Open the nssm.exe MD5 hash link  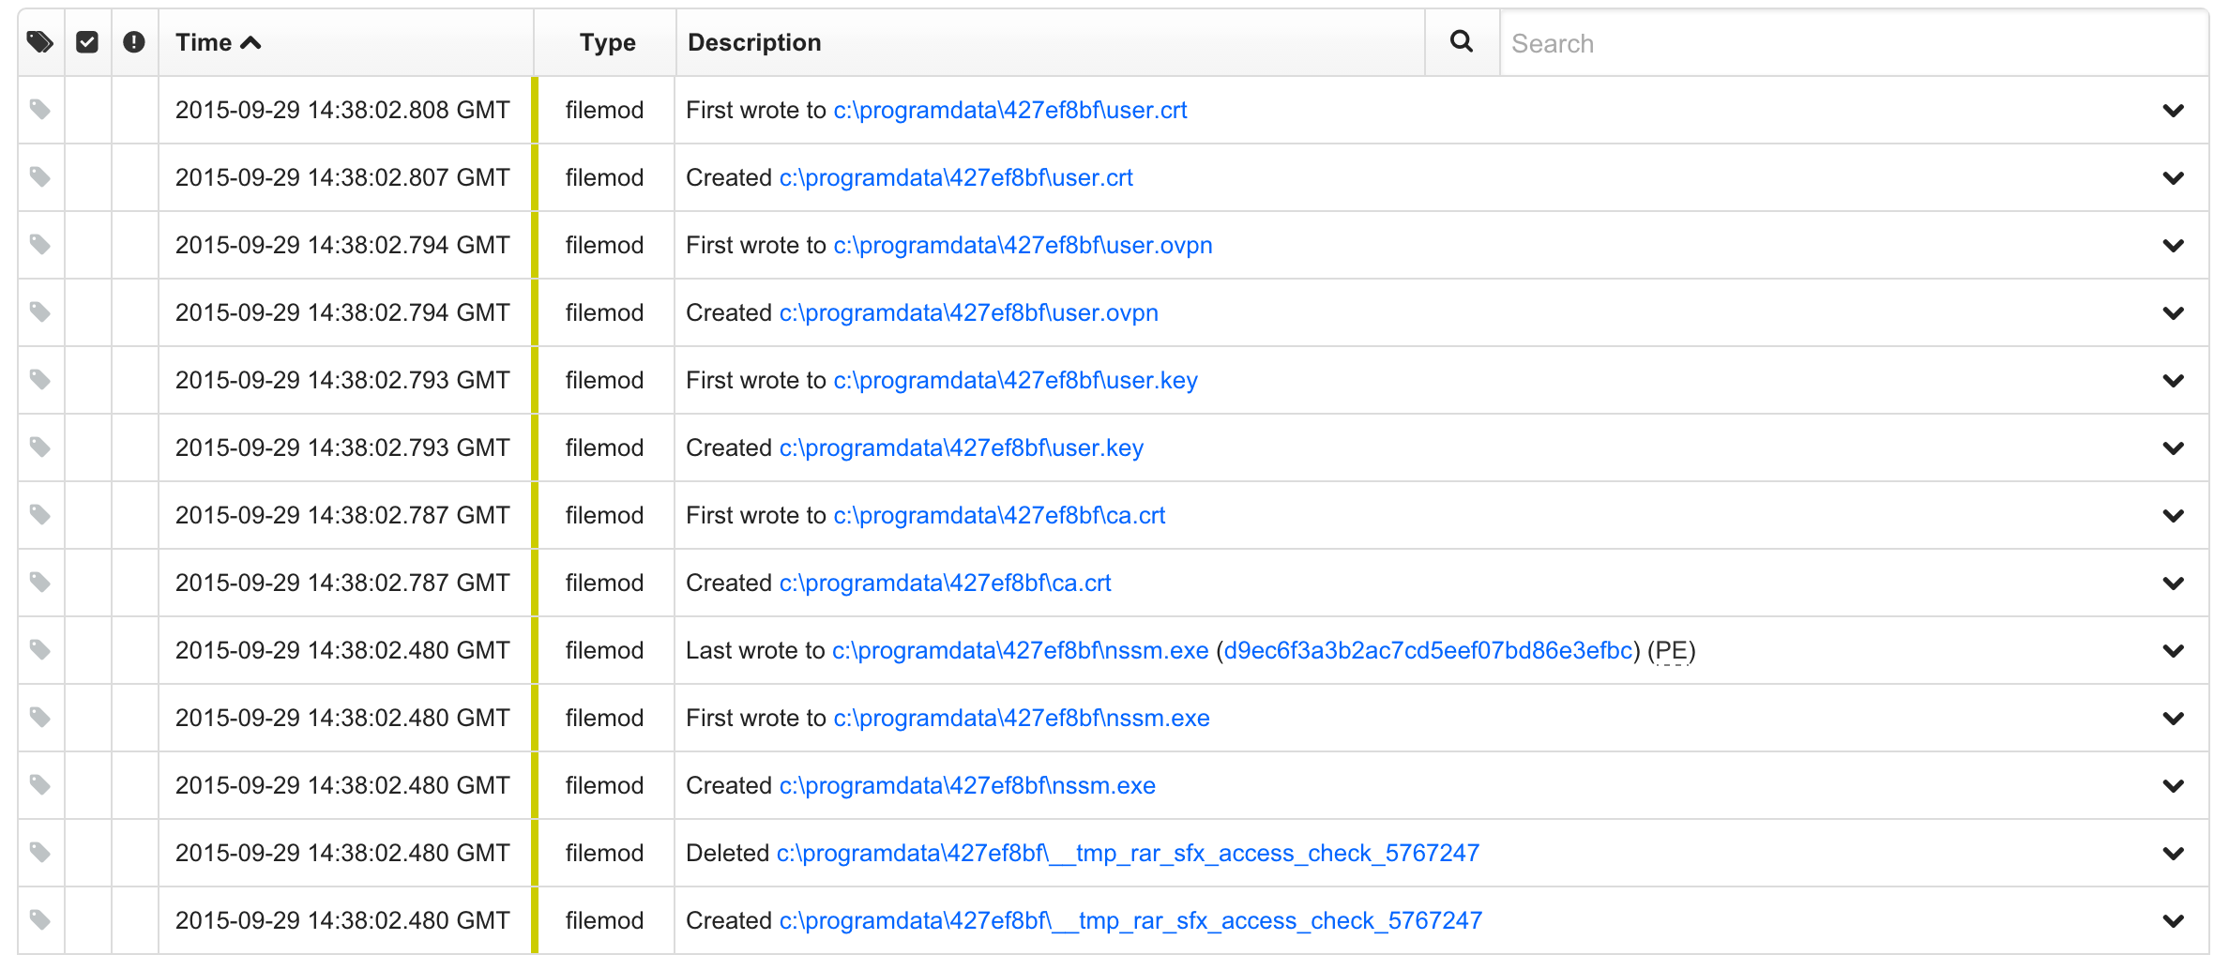[1428, 650]
